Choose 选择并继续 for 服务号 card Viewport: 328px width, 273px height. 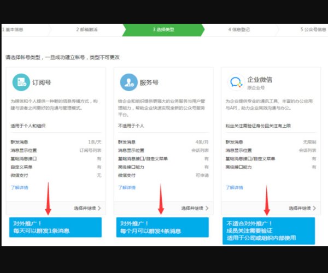(x=195, y=208)
